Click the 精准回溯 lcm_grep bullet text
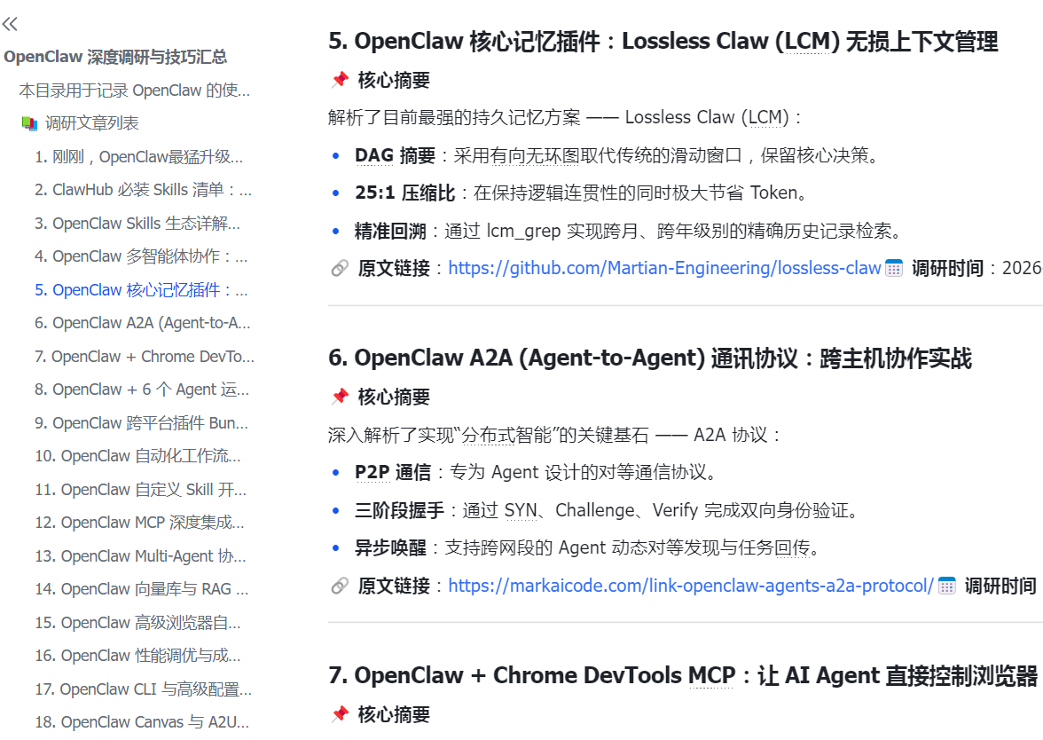The width and height of the screenshot is (1043, 740). (x=629, y=231)
